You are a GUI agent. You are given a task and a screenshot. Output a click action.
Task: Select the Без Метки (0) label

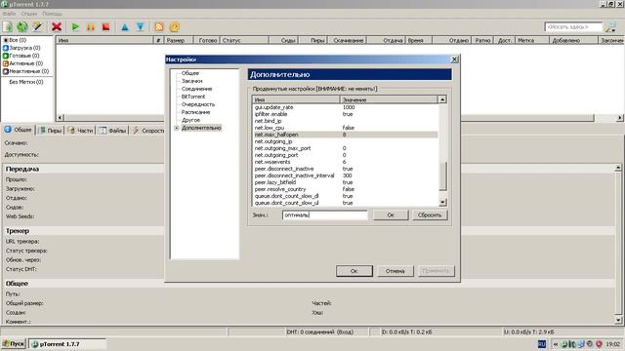[26, 82]
